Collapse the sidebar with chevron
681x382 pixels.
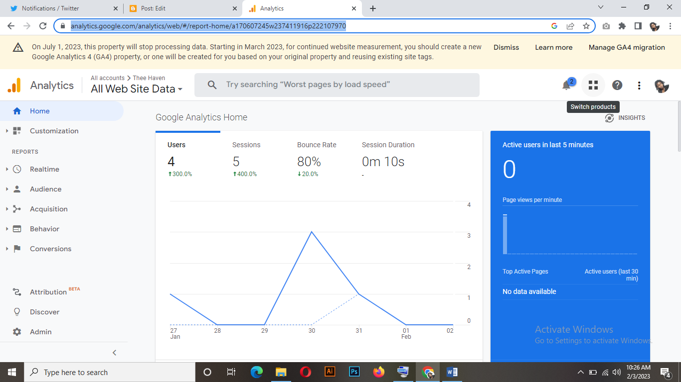[x=114, y=353]
